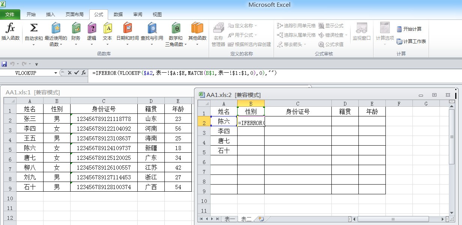
Task: Expand the 日期和时间 functions dropdown
Action: pyautogui.click(x=128, y=45)
